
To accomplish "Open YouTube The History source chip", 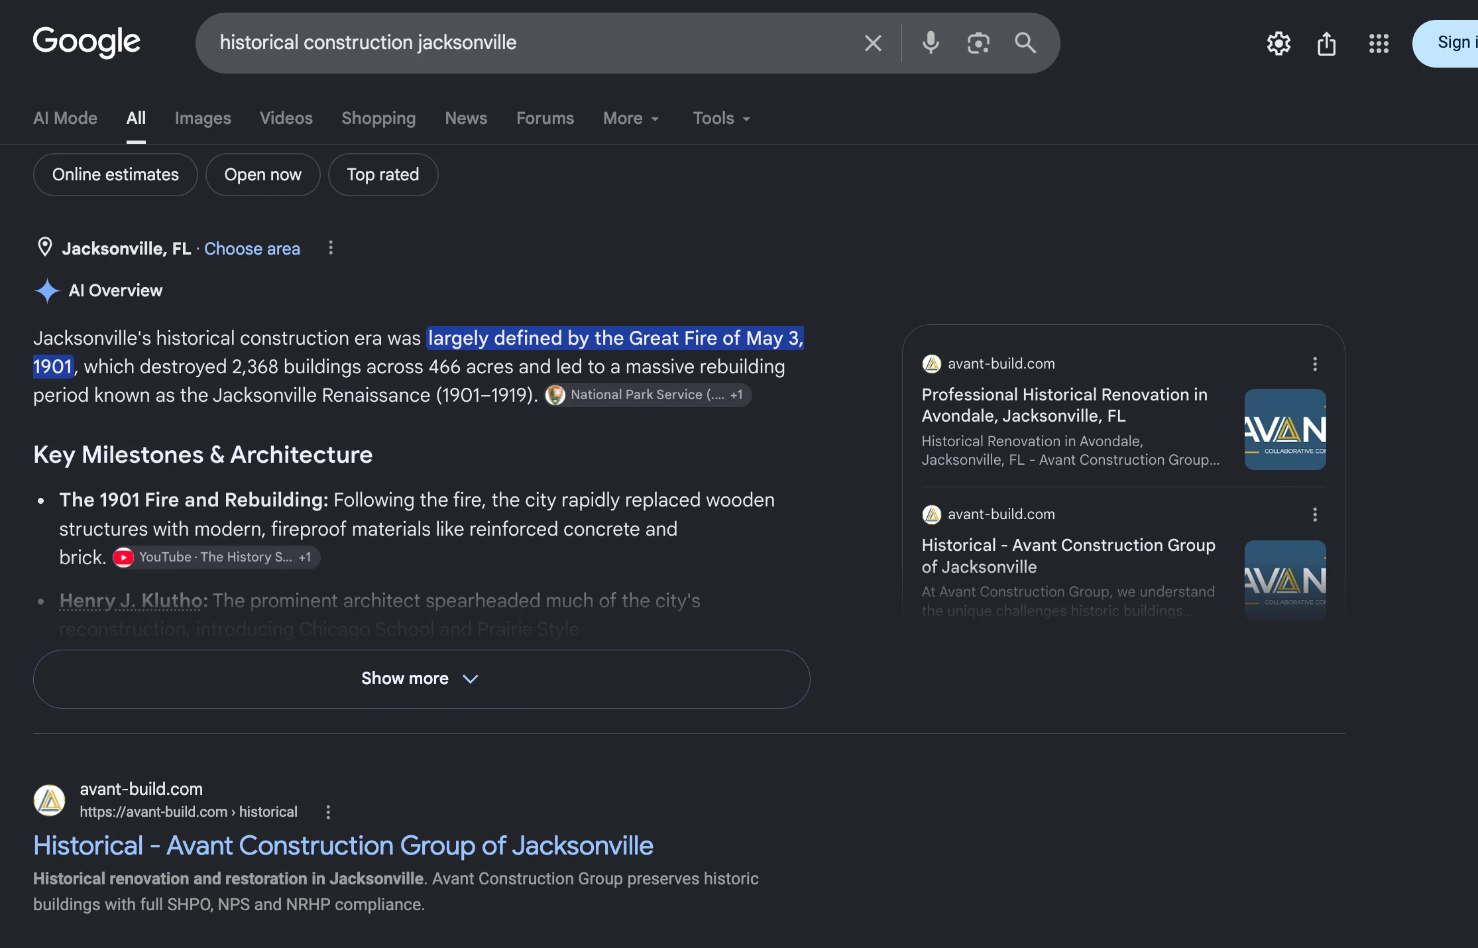I will click(216, 558).
